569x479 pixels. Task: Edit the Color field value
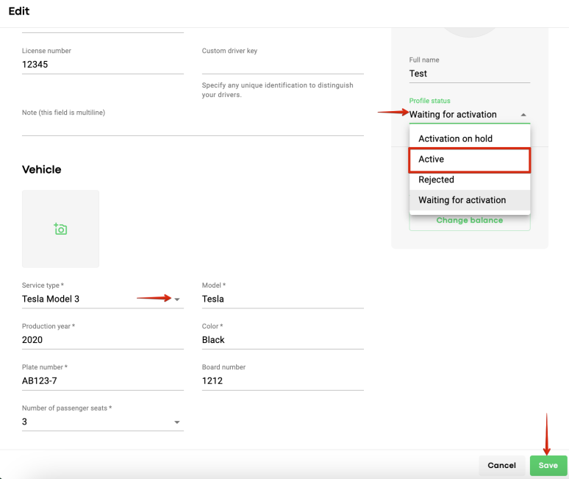283,340
